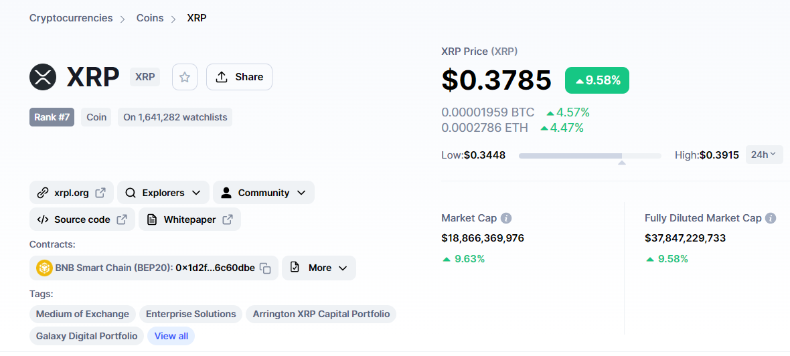790x356 pixels.
Task: Click the Contracts: label
Action: click(52, 245)
